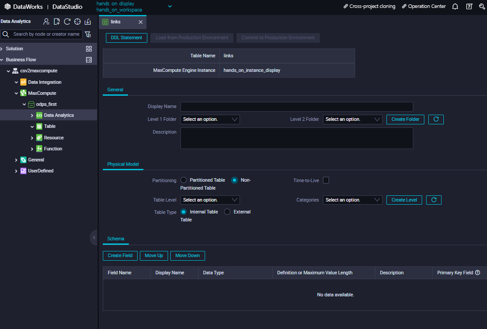This screenshot has width=487, height=329.
Task: Select the External Table radio button
Action: (227, 212)
